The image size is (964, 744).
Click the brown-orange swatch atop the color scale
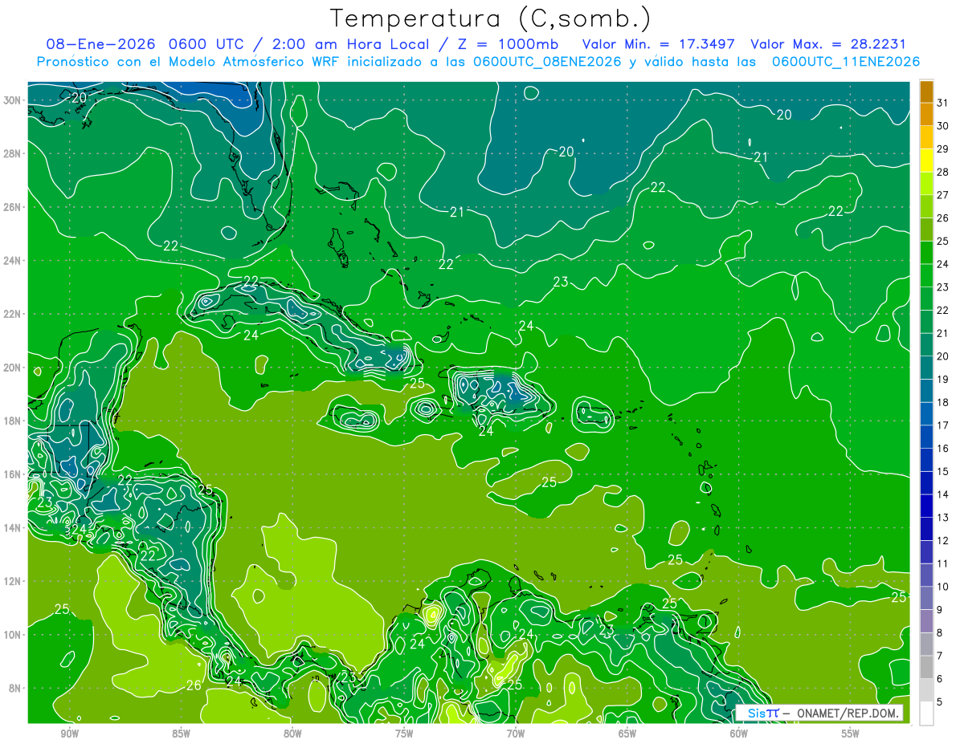coord(926,91)
